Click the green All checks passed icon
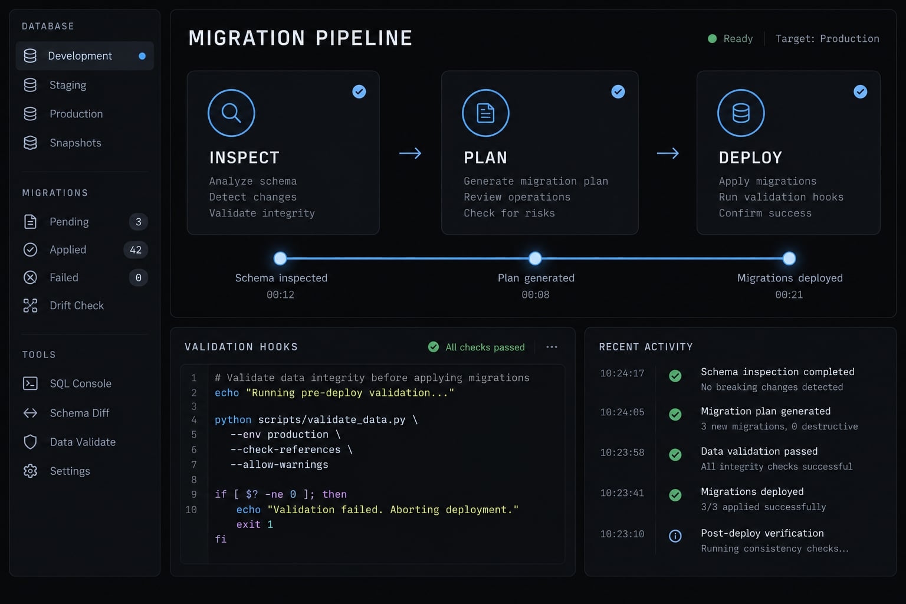 click(x=434, y=347)
